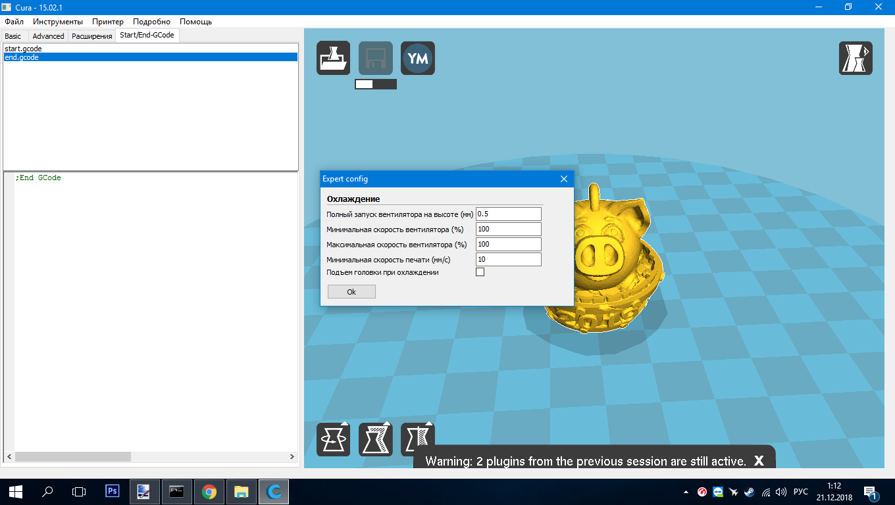This screenshot has width=895, height=505.
Task: Open the Файл menu
Action: 14,22
